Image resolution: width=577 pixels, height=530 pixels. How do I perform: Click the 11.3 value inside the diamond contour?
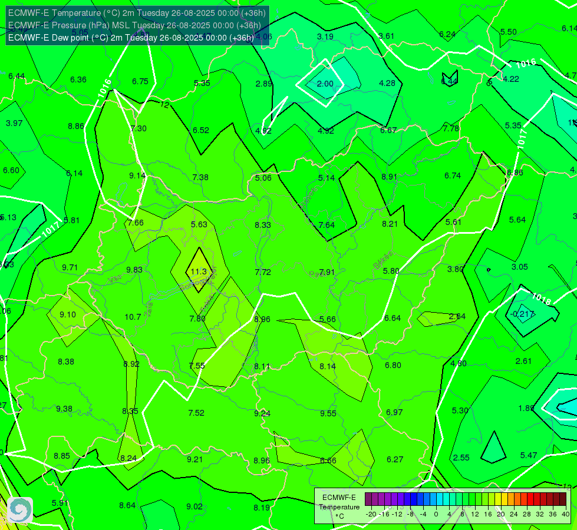(x=199, y=271)
